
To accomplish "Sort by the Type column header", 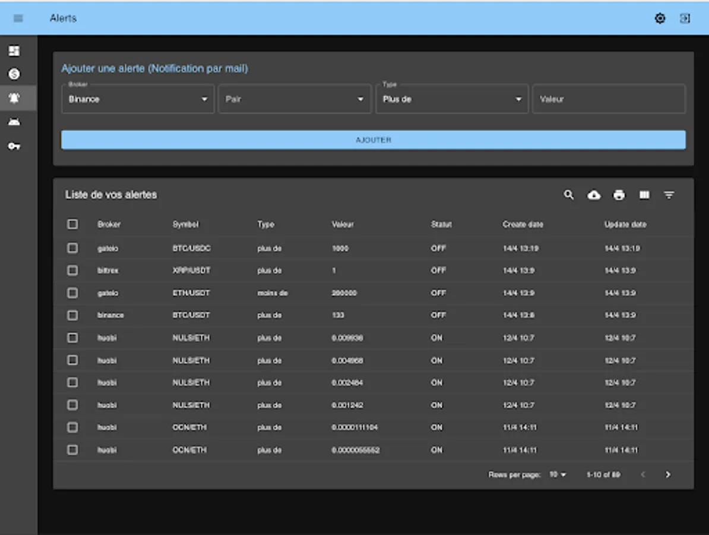I will tap(266, 225).
